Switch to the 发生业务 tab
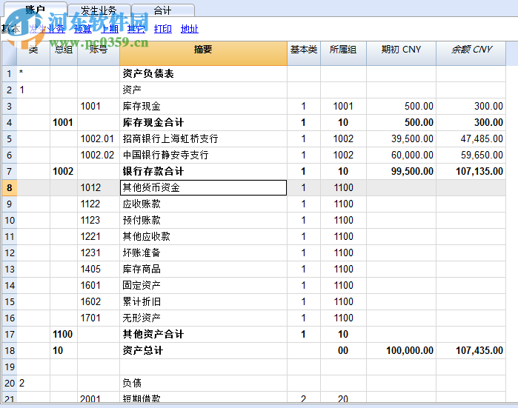The height and width of the screenshot is (408, 518). point(99,10)
